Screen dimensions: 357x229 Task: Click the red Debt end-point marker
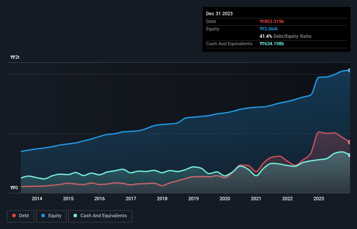coord(350,142)
